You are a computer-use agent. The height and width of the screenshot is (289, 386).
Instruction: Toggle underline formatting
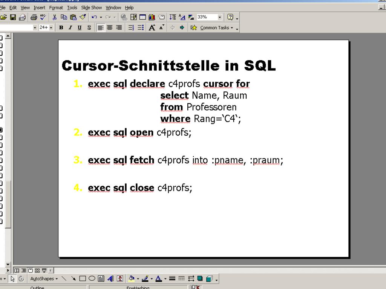pos(79,27)
